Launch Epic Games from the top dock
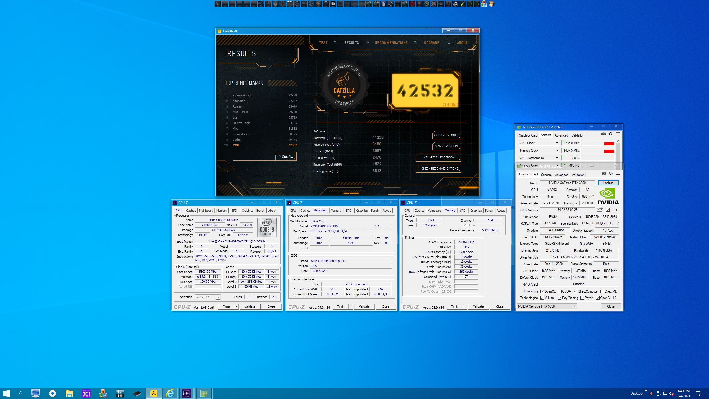Screen dimensions: 709x399 tap(333, 4)
